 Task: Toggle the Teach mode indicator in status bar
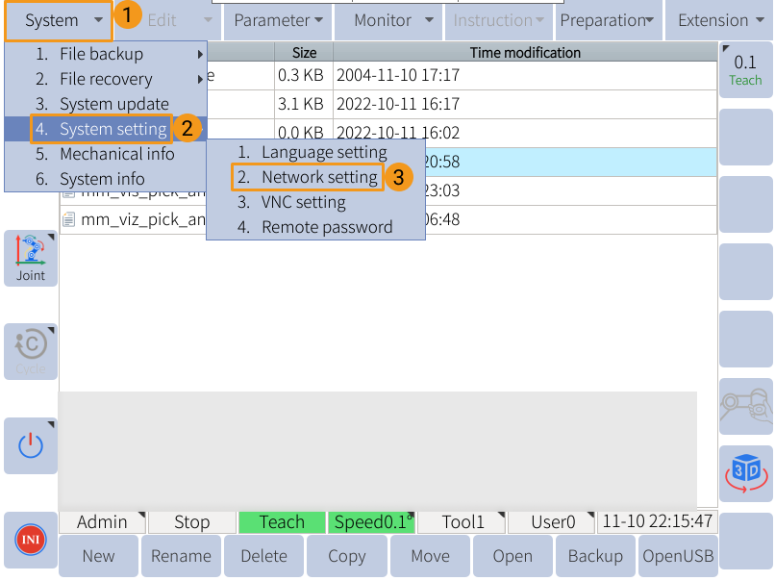click(281, 522)
